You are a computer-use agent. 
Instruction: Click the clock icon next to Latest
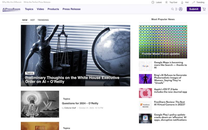click(153, 2)
